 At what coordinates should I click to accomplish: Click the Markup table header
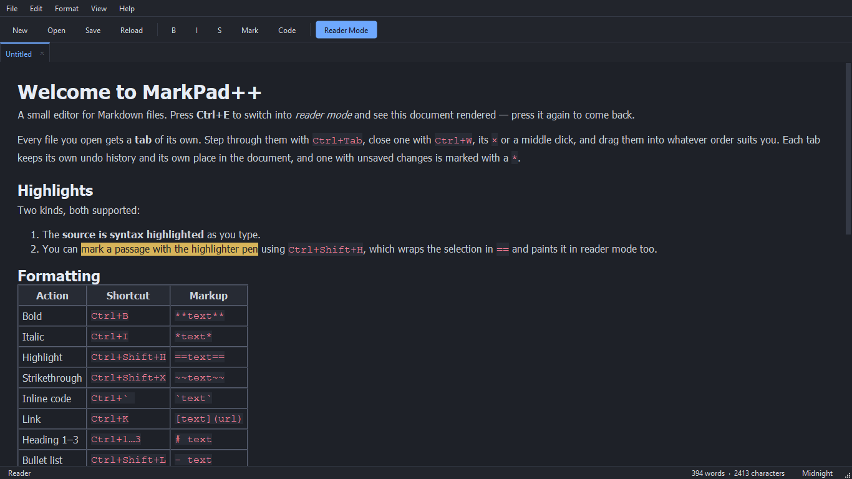coord(209,296)
